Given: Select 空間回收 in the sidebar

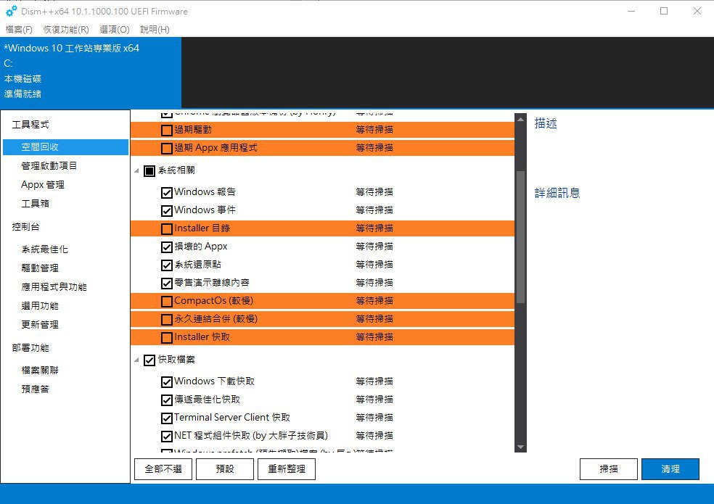Looking at the screenshot, I should pos(65,147).
